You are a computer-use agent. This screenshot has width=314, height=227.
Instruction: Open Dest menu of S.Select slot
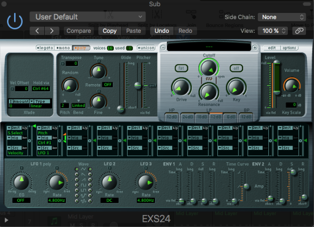[14, 128]
